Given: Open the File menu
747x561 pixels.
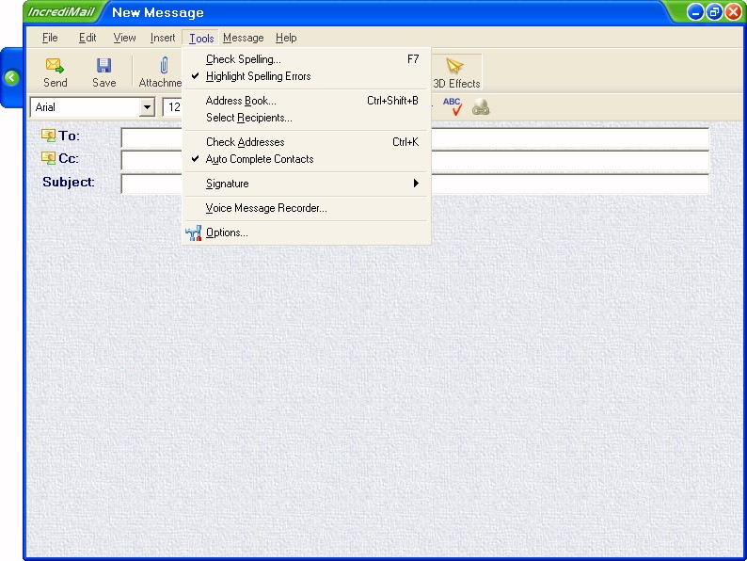Looking at the screenshot, I should pyautogui.click(x=50, y=38).
